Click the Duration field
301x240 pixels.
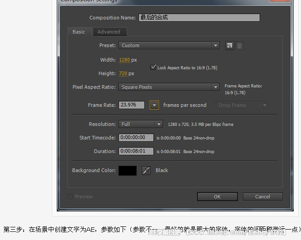136,151
